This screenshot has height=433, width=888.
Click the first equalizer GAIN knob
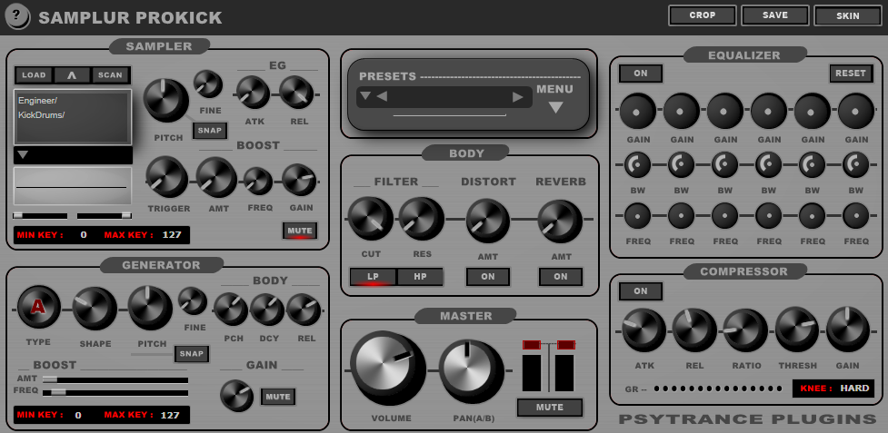[x=638, y=112]
